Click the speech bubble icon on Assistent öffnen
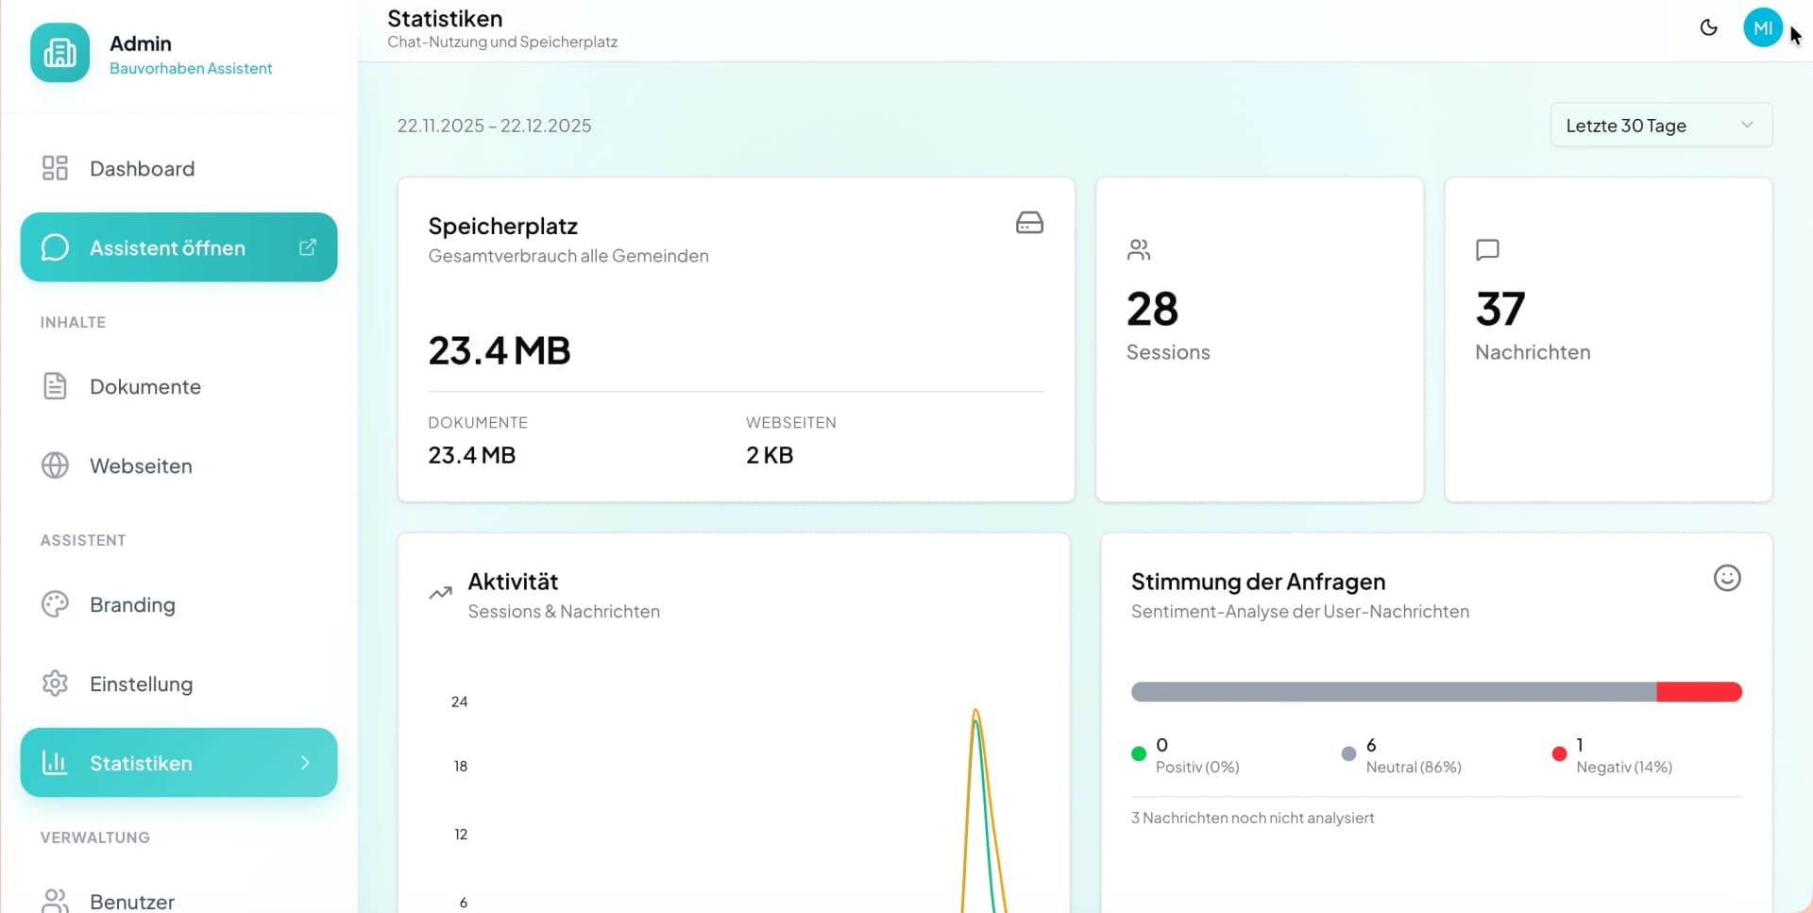This screenshot has width=1813, height=913. tap(55, 247)
